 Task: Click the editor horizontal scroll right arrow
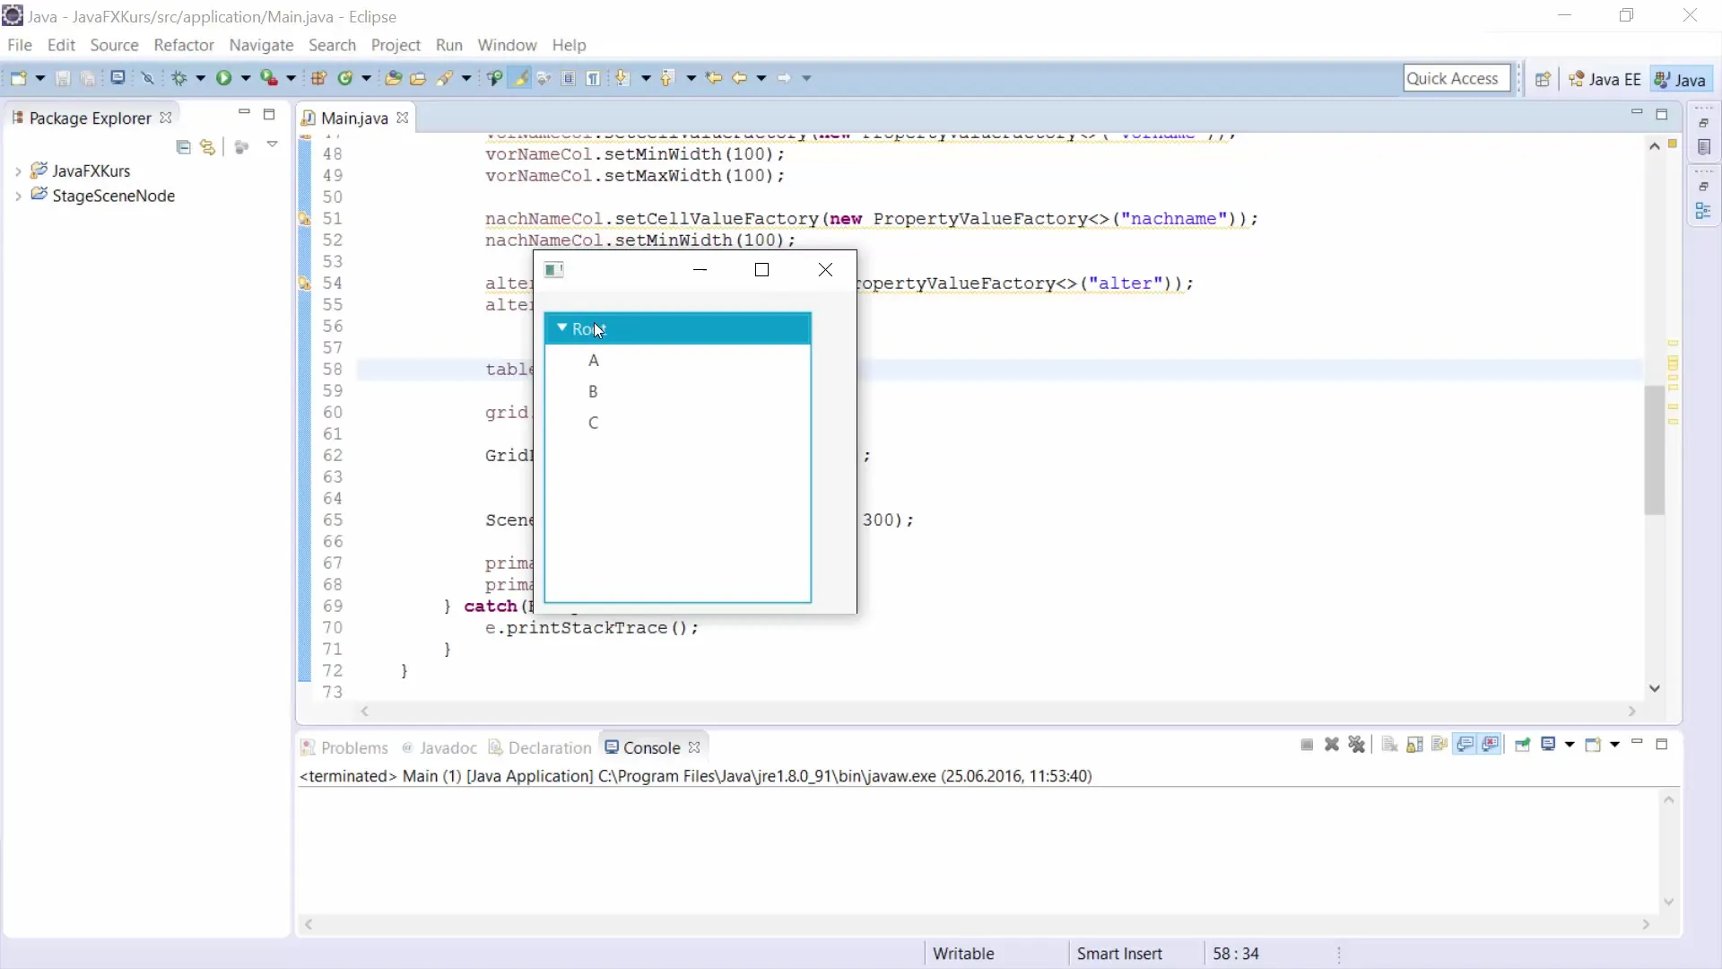tap(1632, 711)
